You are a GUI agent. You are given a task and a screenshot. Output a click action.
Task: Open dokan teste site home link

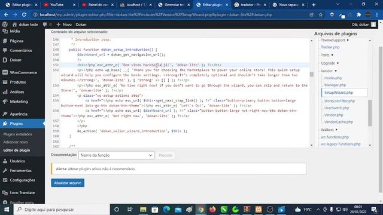click(25, 24)
